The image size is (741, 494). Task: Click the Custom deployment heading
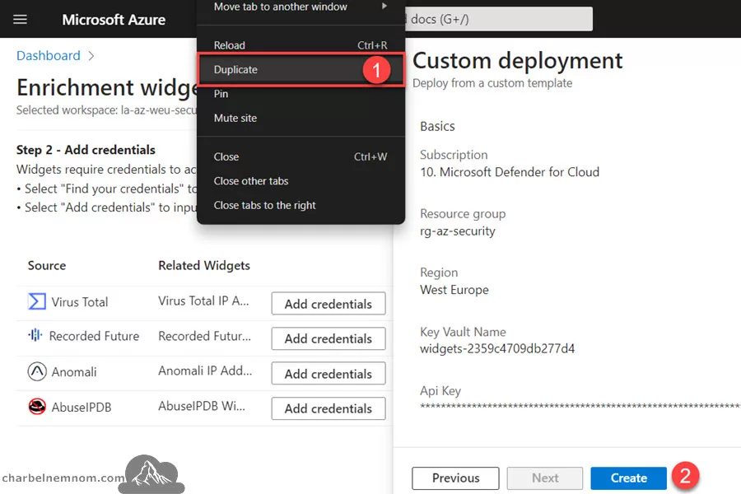click(518, 61)
